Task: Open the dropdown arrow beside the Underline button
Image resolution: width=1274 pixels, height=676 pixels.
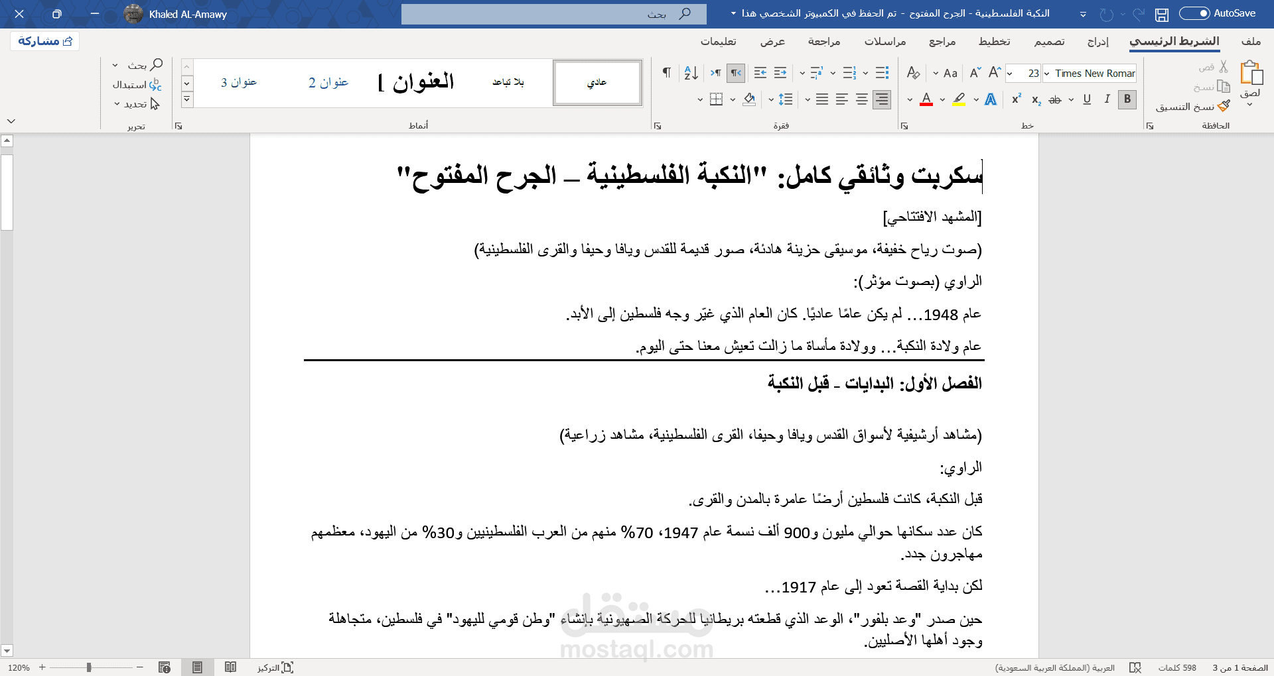Action: click(1071, 100)
